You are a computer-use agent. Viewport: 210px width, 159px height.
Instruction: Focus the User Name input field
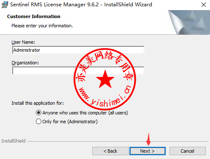click(78, 50)
